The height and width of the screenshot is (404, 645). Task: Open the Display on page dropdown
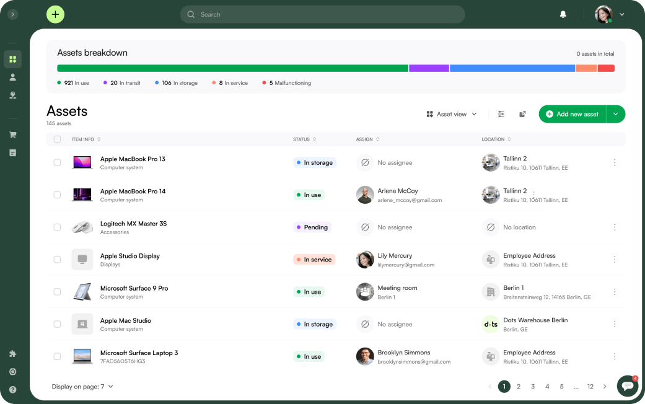pyautogui.click(x=82, y=386)
